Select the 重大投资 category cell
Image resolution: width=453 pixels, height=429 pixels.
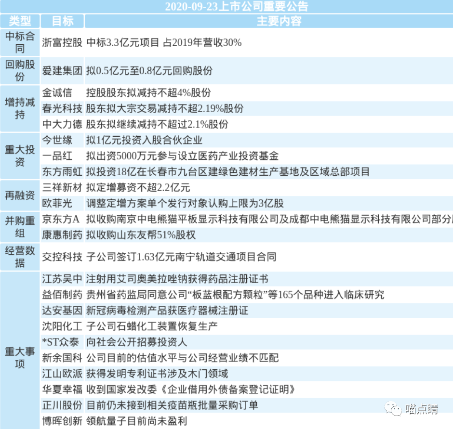[x=20, y=156]
